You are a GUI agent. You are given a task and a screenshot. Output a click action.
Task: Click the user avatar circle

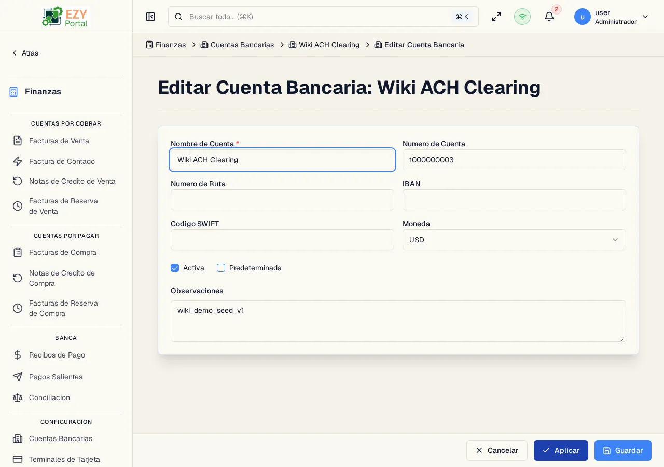[x=583, y=17]
